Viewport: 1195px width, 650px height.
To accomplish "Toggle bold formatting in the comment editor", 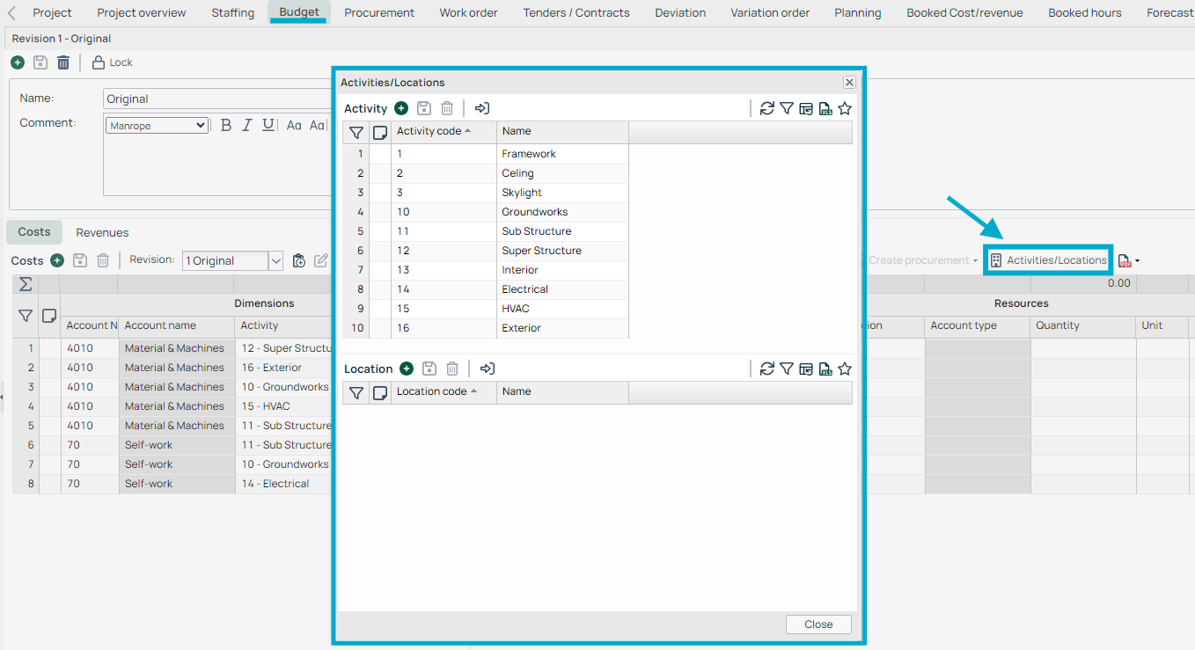I will [226, 125].
